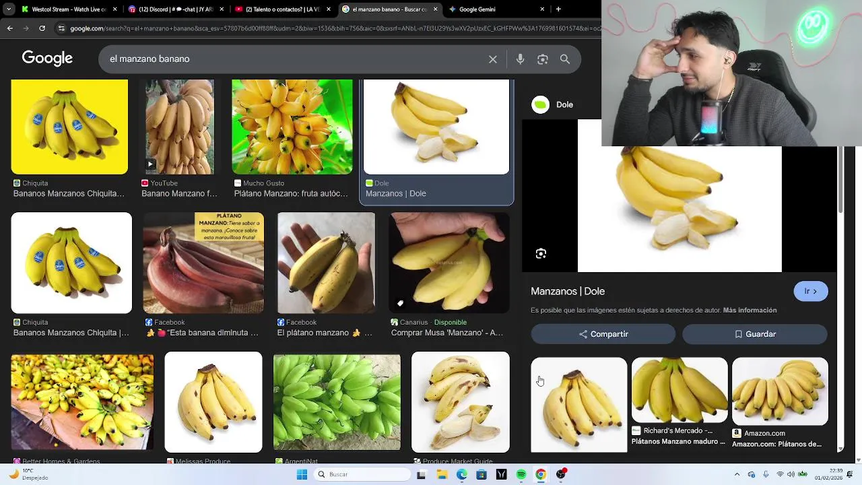Reload the page
This screenshot has height=485, width=862.
pyautogui.click(x=42, y=28)
